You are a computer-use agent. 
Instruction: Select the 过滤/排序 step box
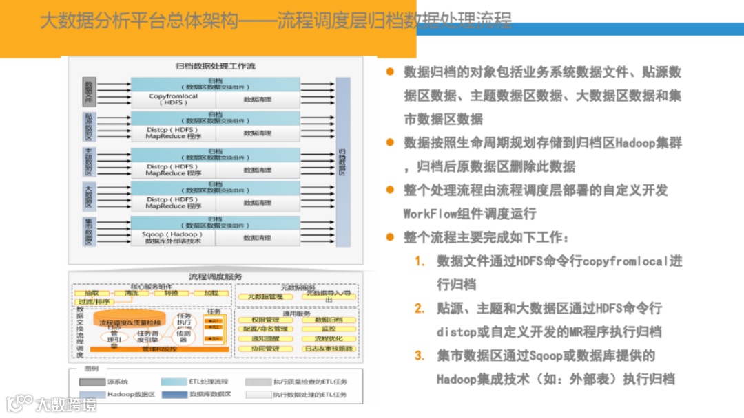tap(94, 302)
